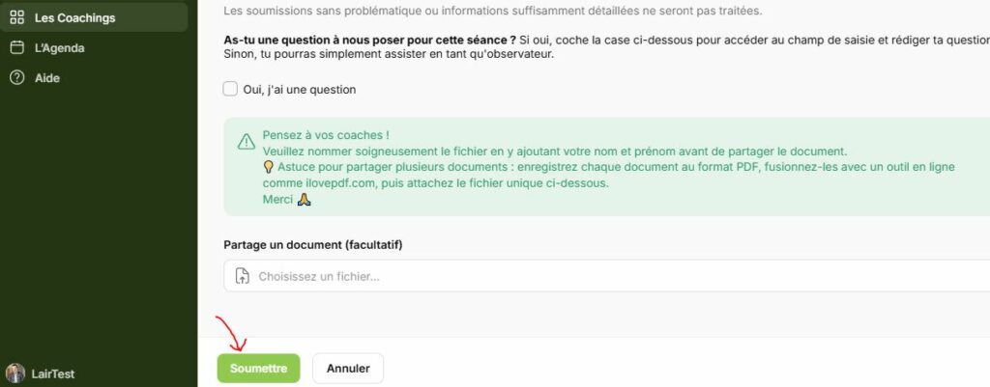The image size is (990, 387).
Task: Click the praying hands emoji after Merci
Action: coord(304,200)
